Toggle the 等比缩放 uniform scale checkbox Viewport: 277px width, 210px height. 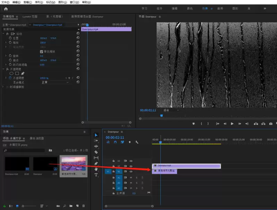click(42, 51)
